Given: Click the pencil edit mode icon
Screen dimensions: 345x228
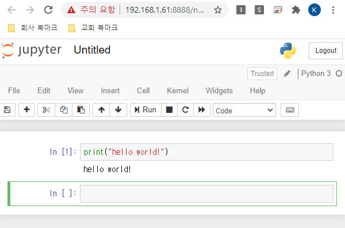Looking at the screenshot, I should 287,73.
